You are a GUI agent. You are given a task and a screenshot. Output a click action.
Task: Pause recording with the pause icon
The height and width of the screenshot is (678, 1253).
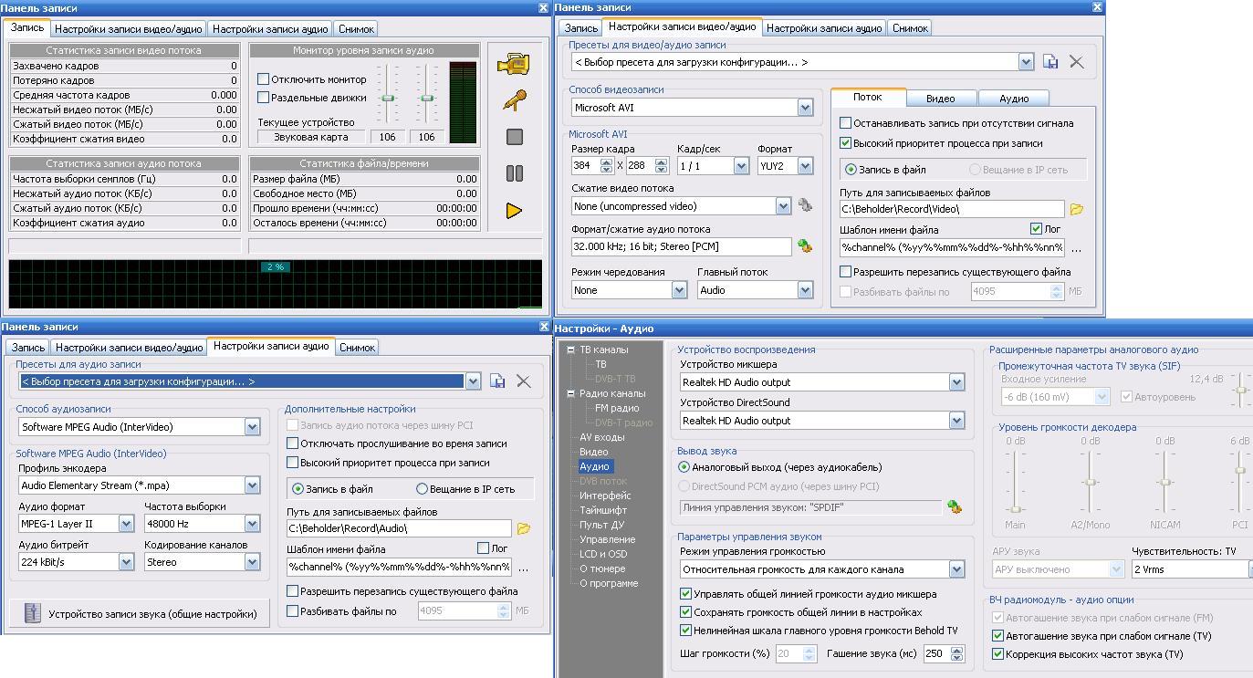pos(514,173)
